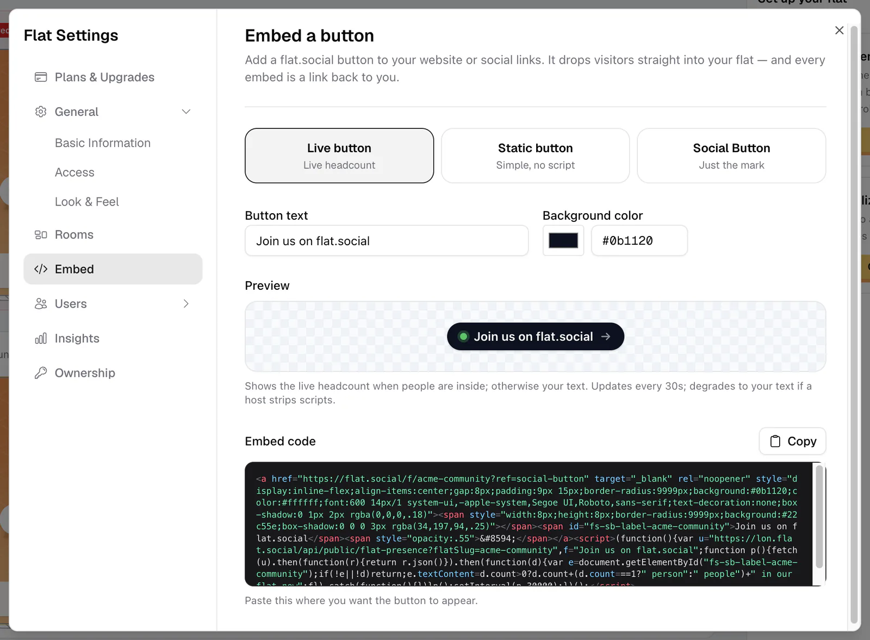This screenshot has width=870, height=640.
Task: Click the Join us on flat.social preview button
Action: [536, 337]
